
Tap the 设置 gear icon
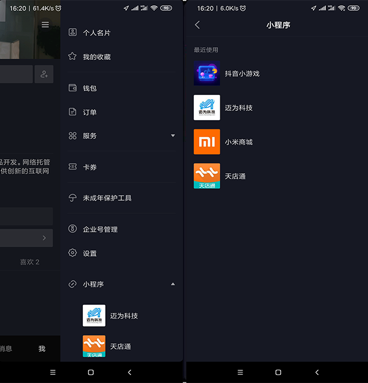[72, 253]
